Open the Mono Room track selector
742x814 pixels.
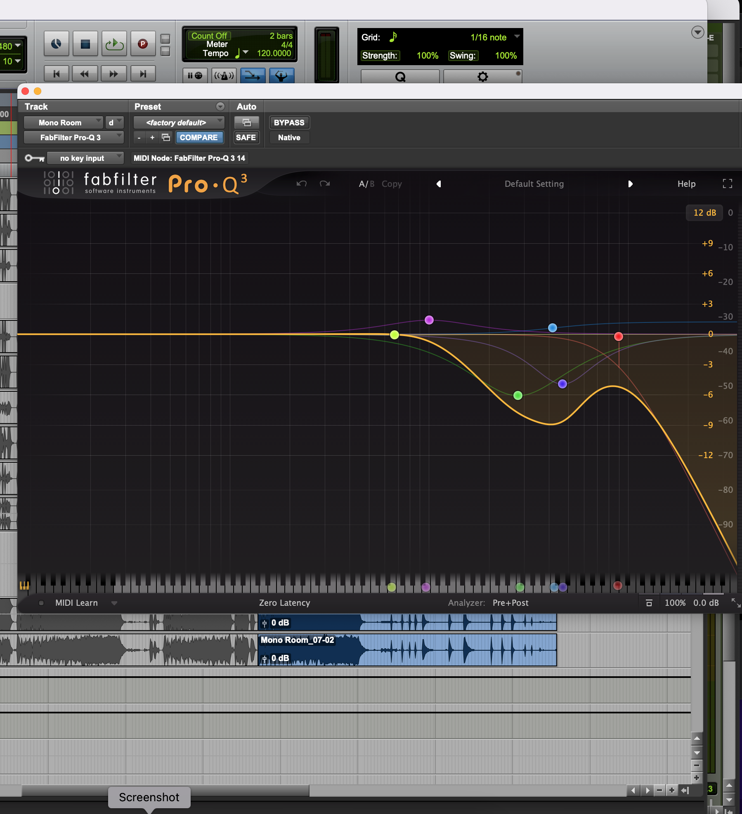click(63, 122)
